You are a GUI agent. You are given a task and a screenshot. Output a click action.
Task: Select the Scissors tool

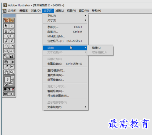(x=12, y=67)
